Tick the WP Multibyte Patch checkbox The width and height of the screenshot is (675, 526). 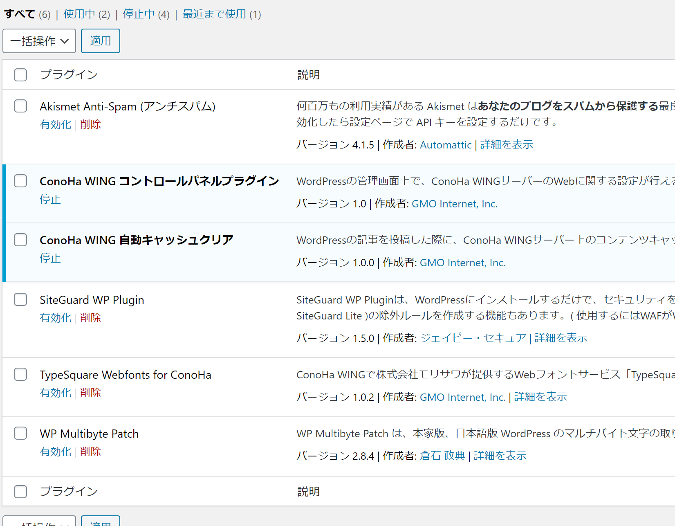coord(20,433)
